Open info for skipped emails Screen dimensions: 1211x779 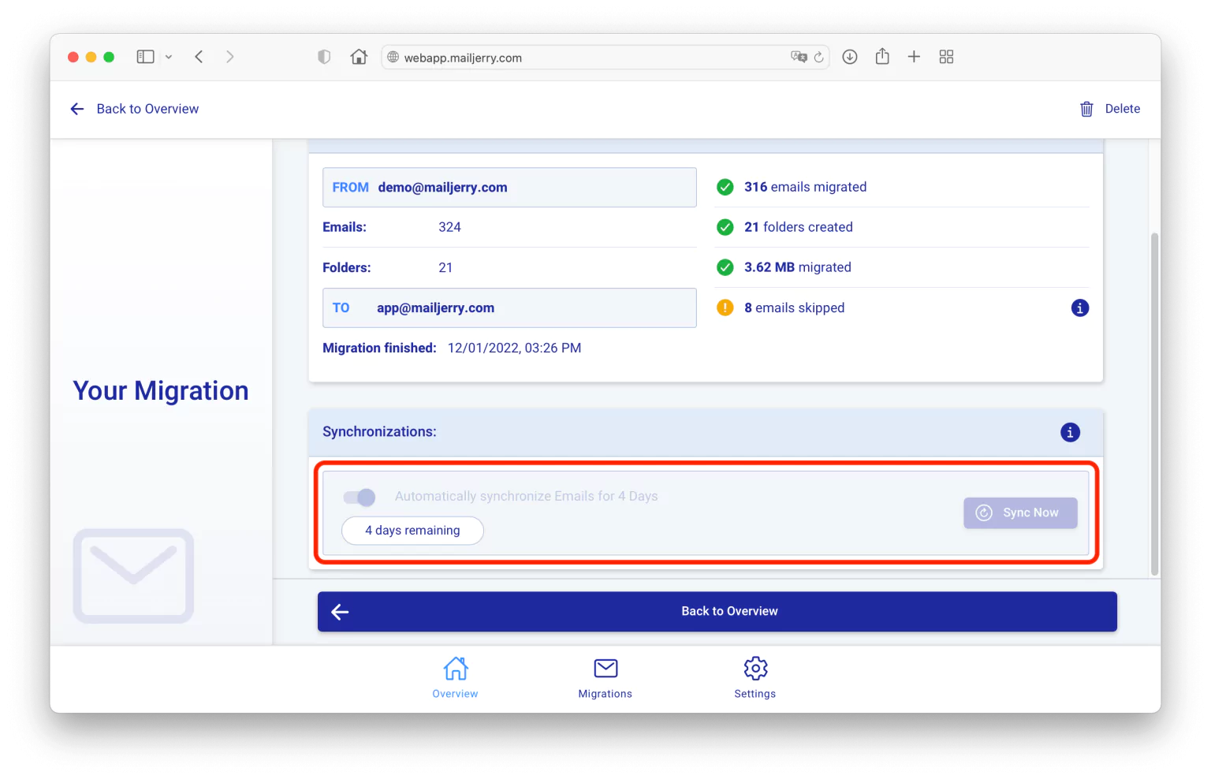click(1079, 307)
